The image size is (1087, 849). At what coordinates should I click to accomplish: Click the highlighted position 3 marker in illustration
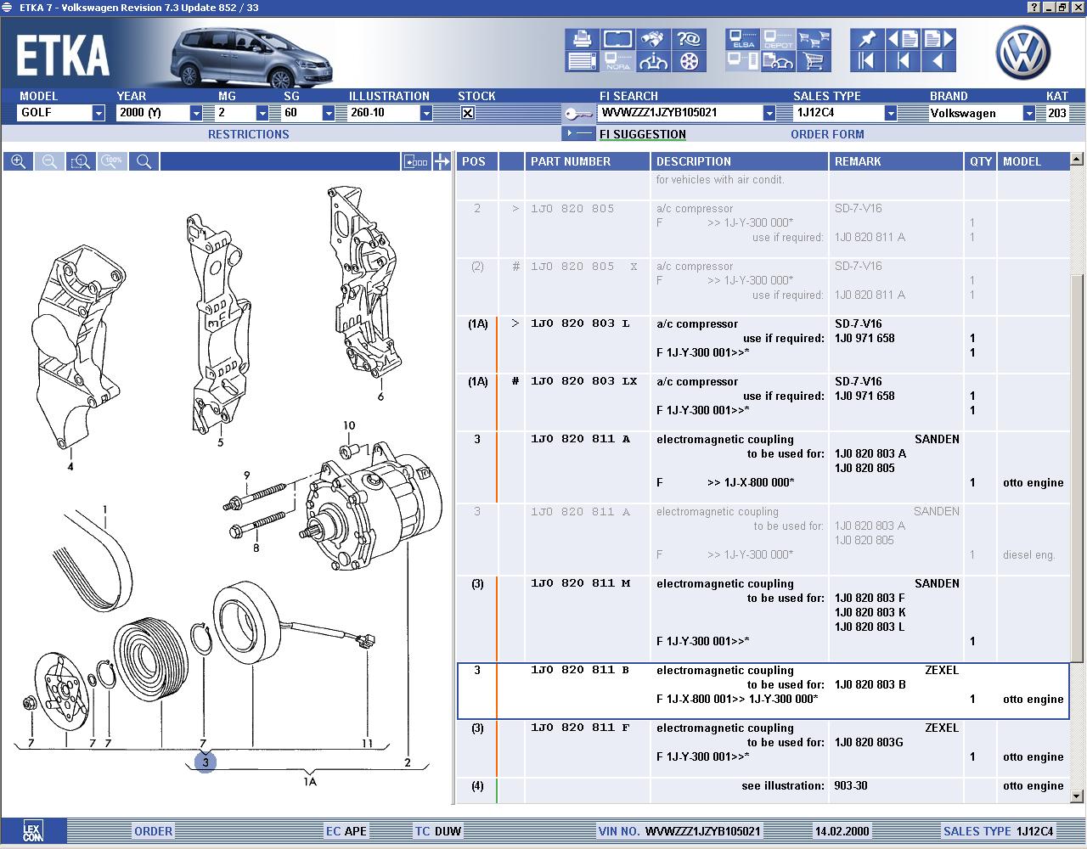205,762
